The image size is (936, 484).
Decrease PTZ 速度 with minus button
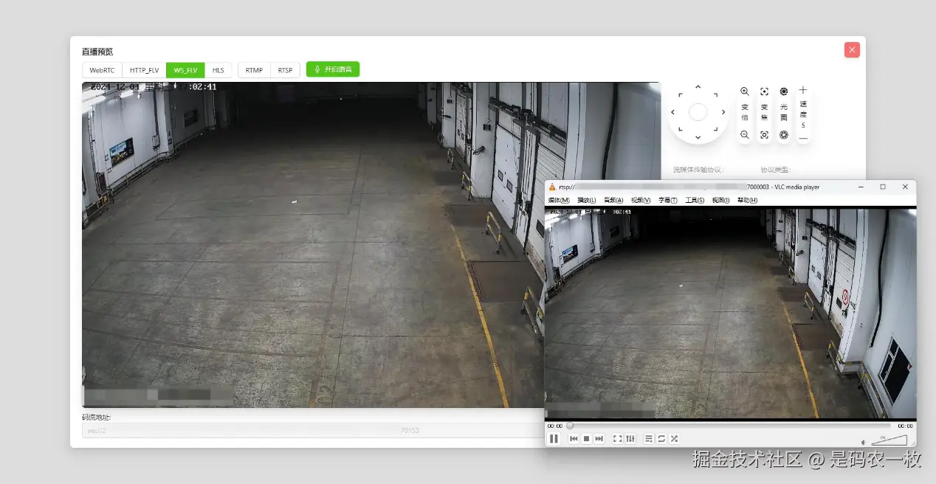point(803,138)
